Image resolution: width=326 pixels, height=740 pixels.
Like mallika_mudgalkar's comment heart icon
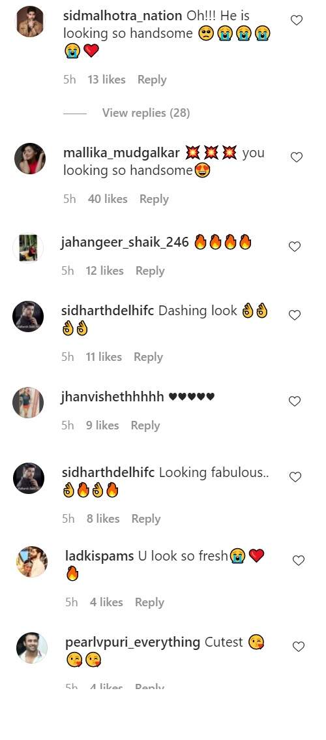click(296, 157)
